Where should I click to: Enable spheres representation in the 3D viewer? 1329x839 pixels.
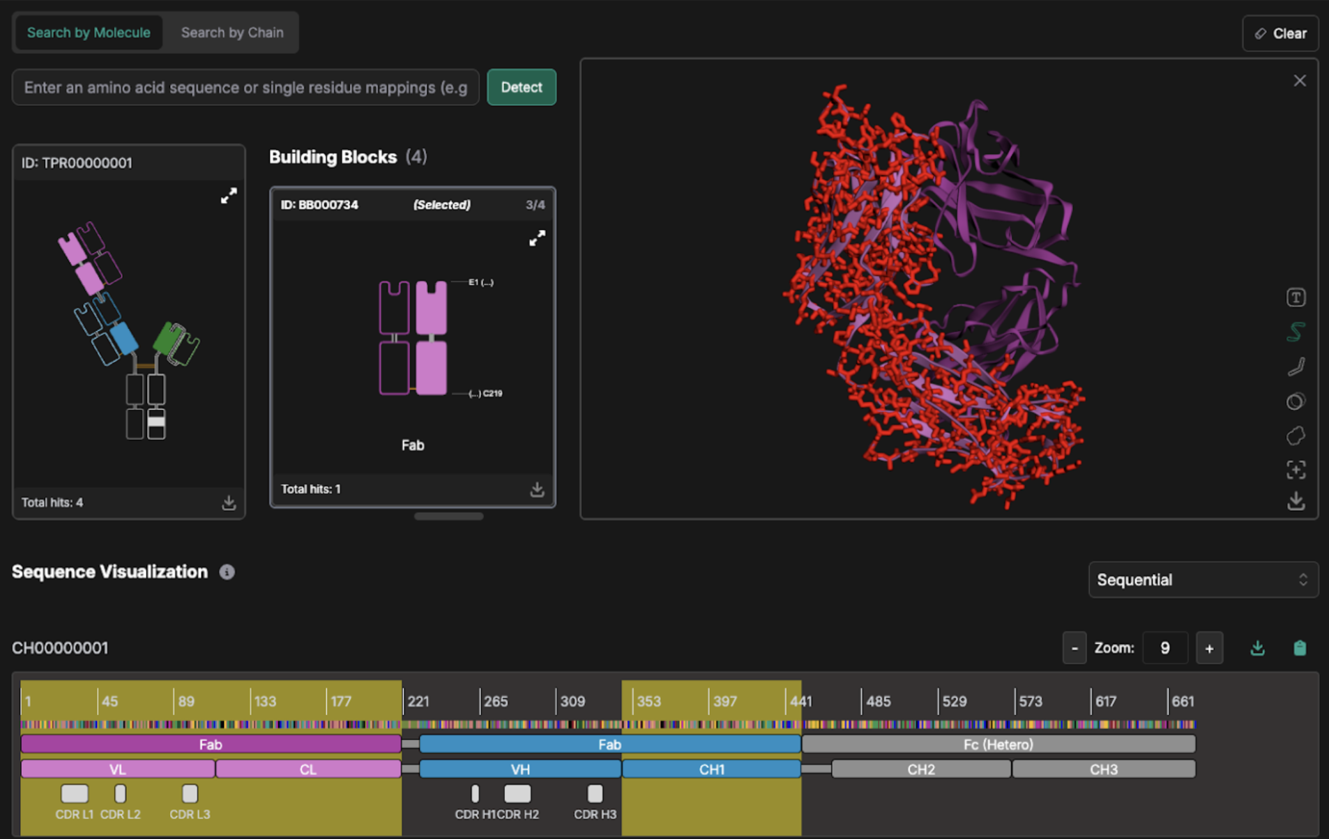(x=1296, y=401)
